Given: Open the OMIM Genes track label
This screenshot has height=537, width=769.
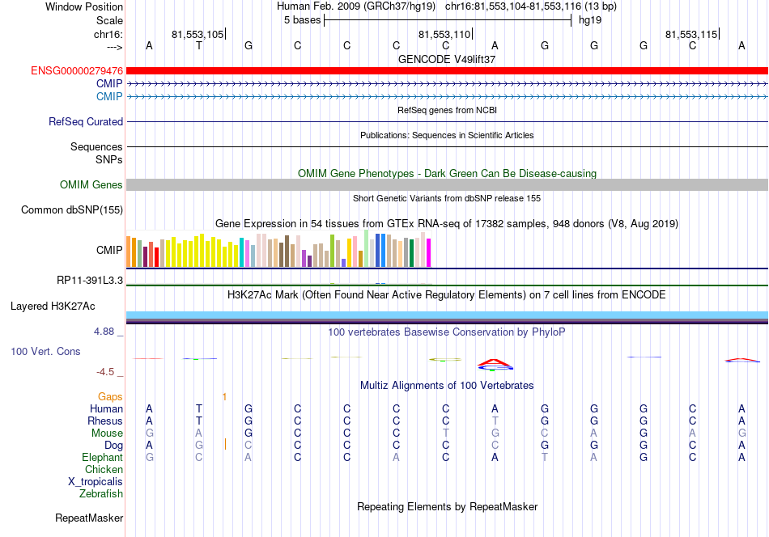Looking at the screenshot, I should click(91, 184).
